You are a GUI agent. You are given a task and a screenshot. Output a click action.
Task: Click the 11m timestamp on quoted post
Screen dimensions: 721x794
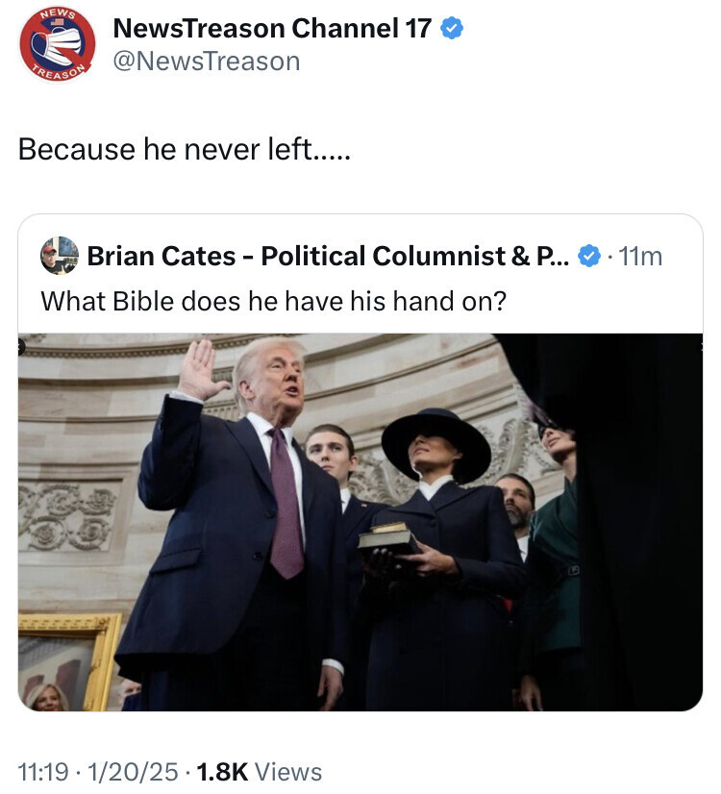point(641,257)
